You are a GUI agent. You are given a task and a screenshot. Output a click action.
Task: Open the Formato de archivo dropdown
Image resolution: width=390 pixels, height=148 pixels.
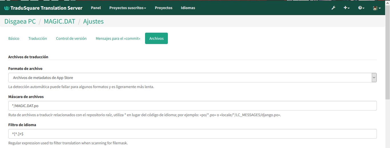pyautogui.click(x=192, y=78)
